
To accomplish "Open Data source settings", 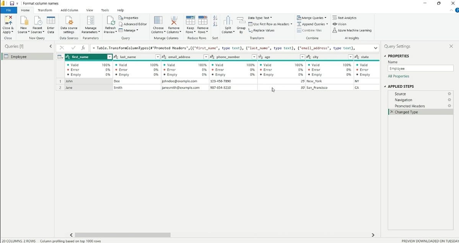I will click(68, 24).
